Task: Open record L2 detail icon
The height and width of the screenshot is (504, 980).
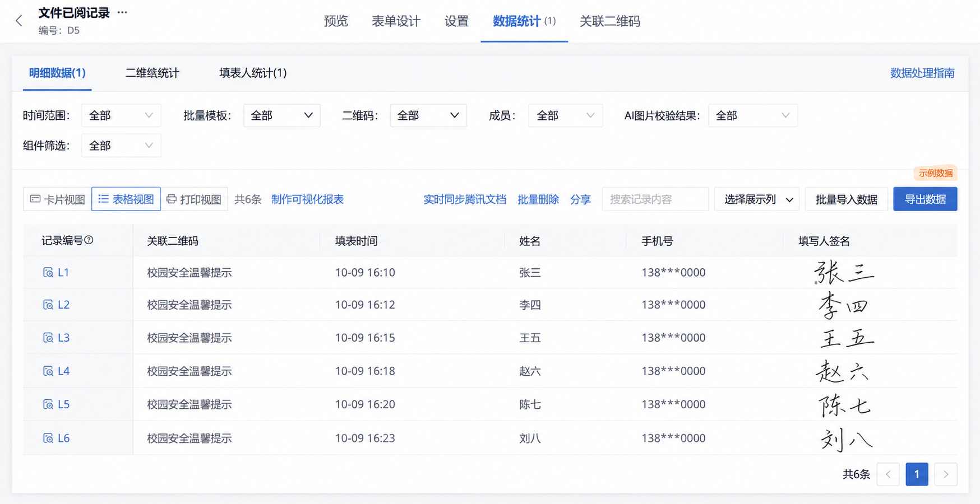Action: [48, 305]
